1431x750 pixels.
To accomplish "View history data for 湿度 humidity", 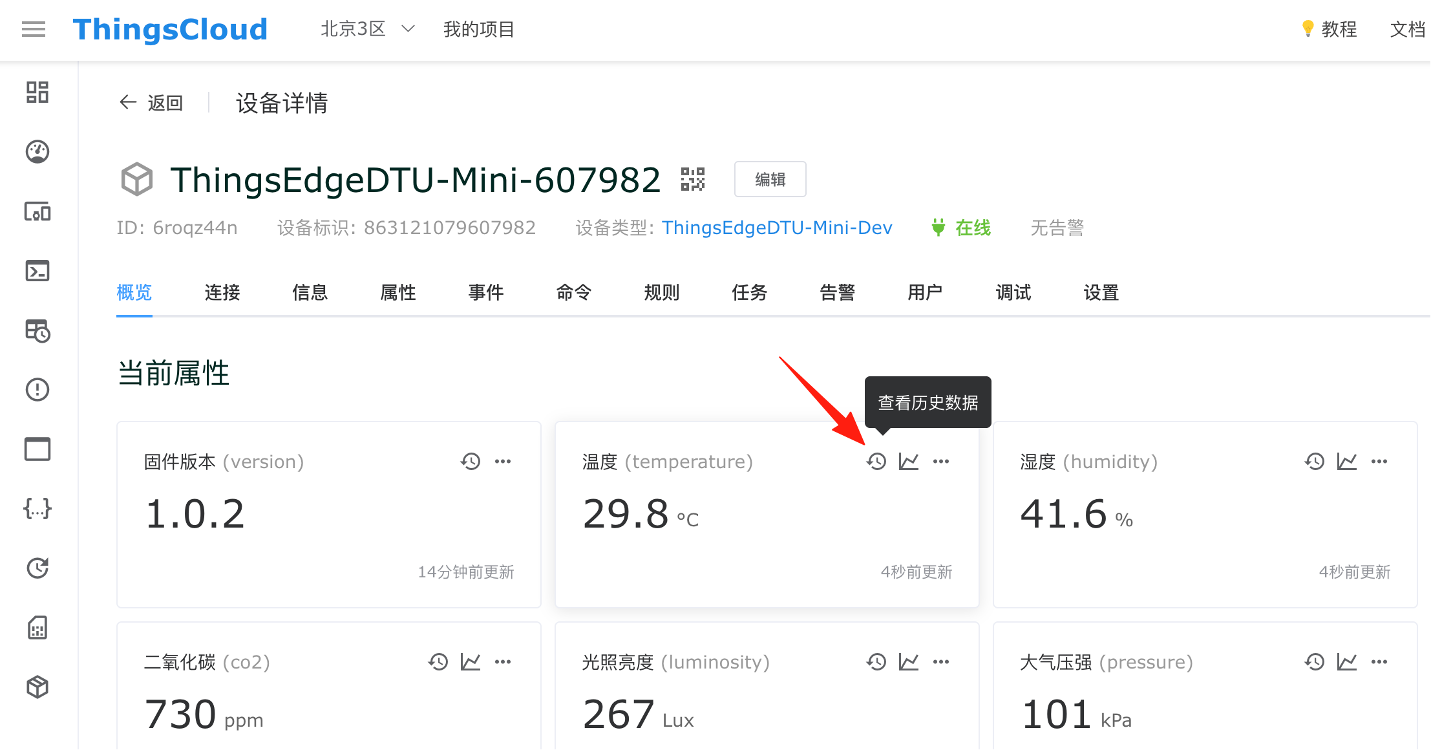I will tap(1315, 461).
